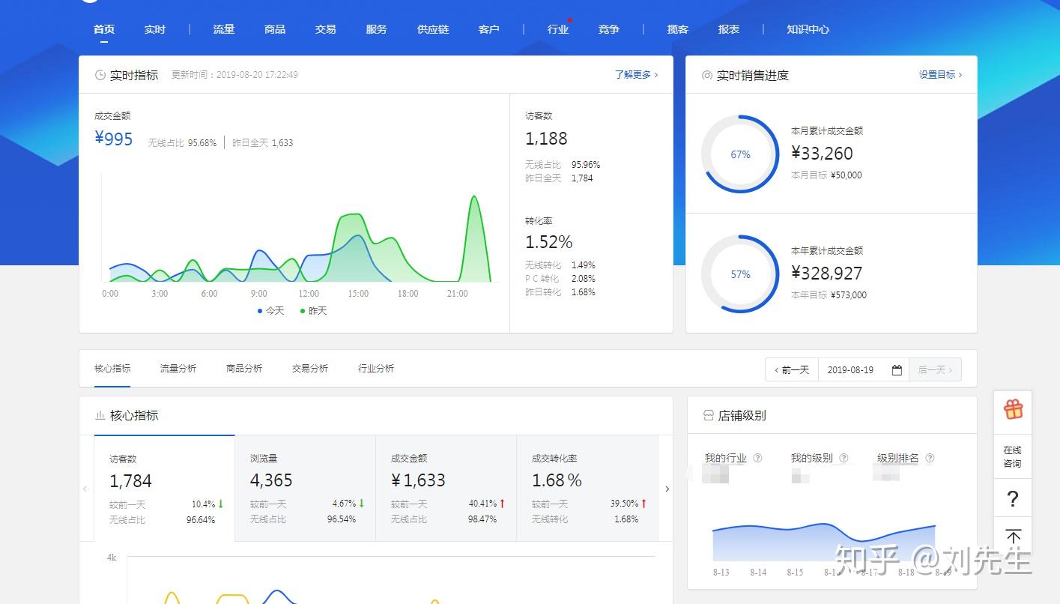Open the 知识中心 link

click(x=808, y=29)
